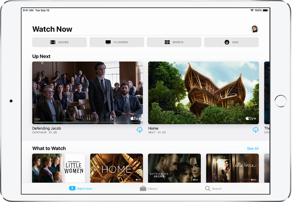Open the HOME poster in What to Watch
The width and height of the screenshot is (292, 202).
point(116,168)
